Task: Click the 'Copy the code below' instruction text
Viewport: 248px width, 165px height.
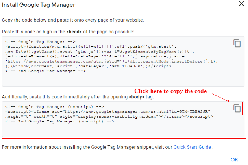Action: tap(73, 20)
